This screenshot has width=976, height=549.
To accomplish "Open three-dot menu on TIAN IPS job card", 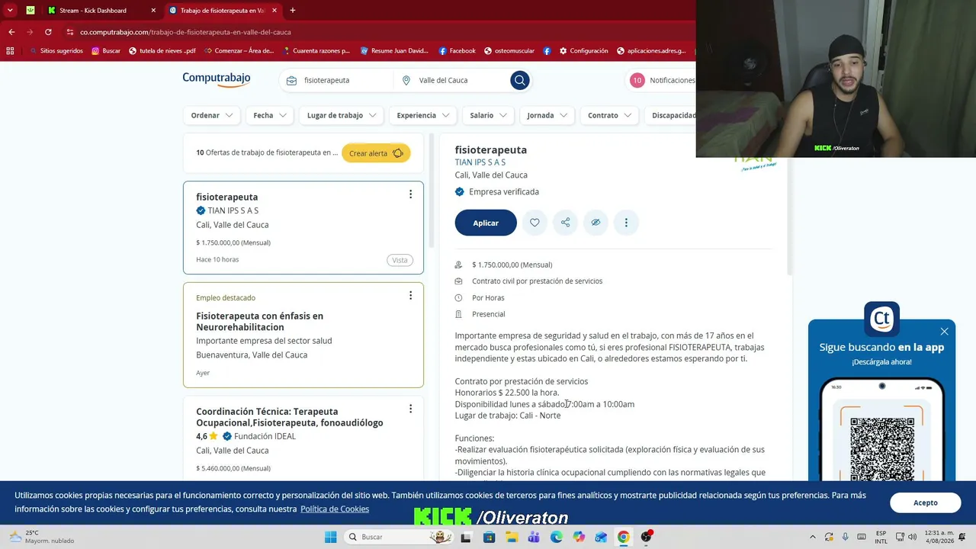I will [410, 194].
